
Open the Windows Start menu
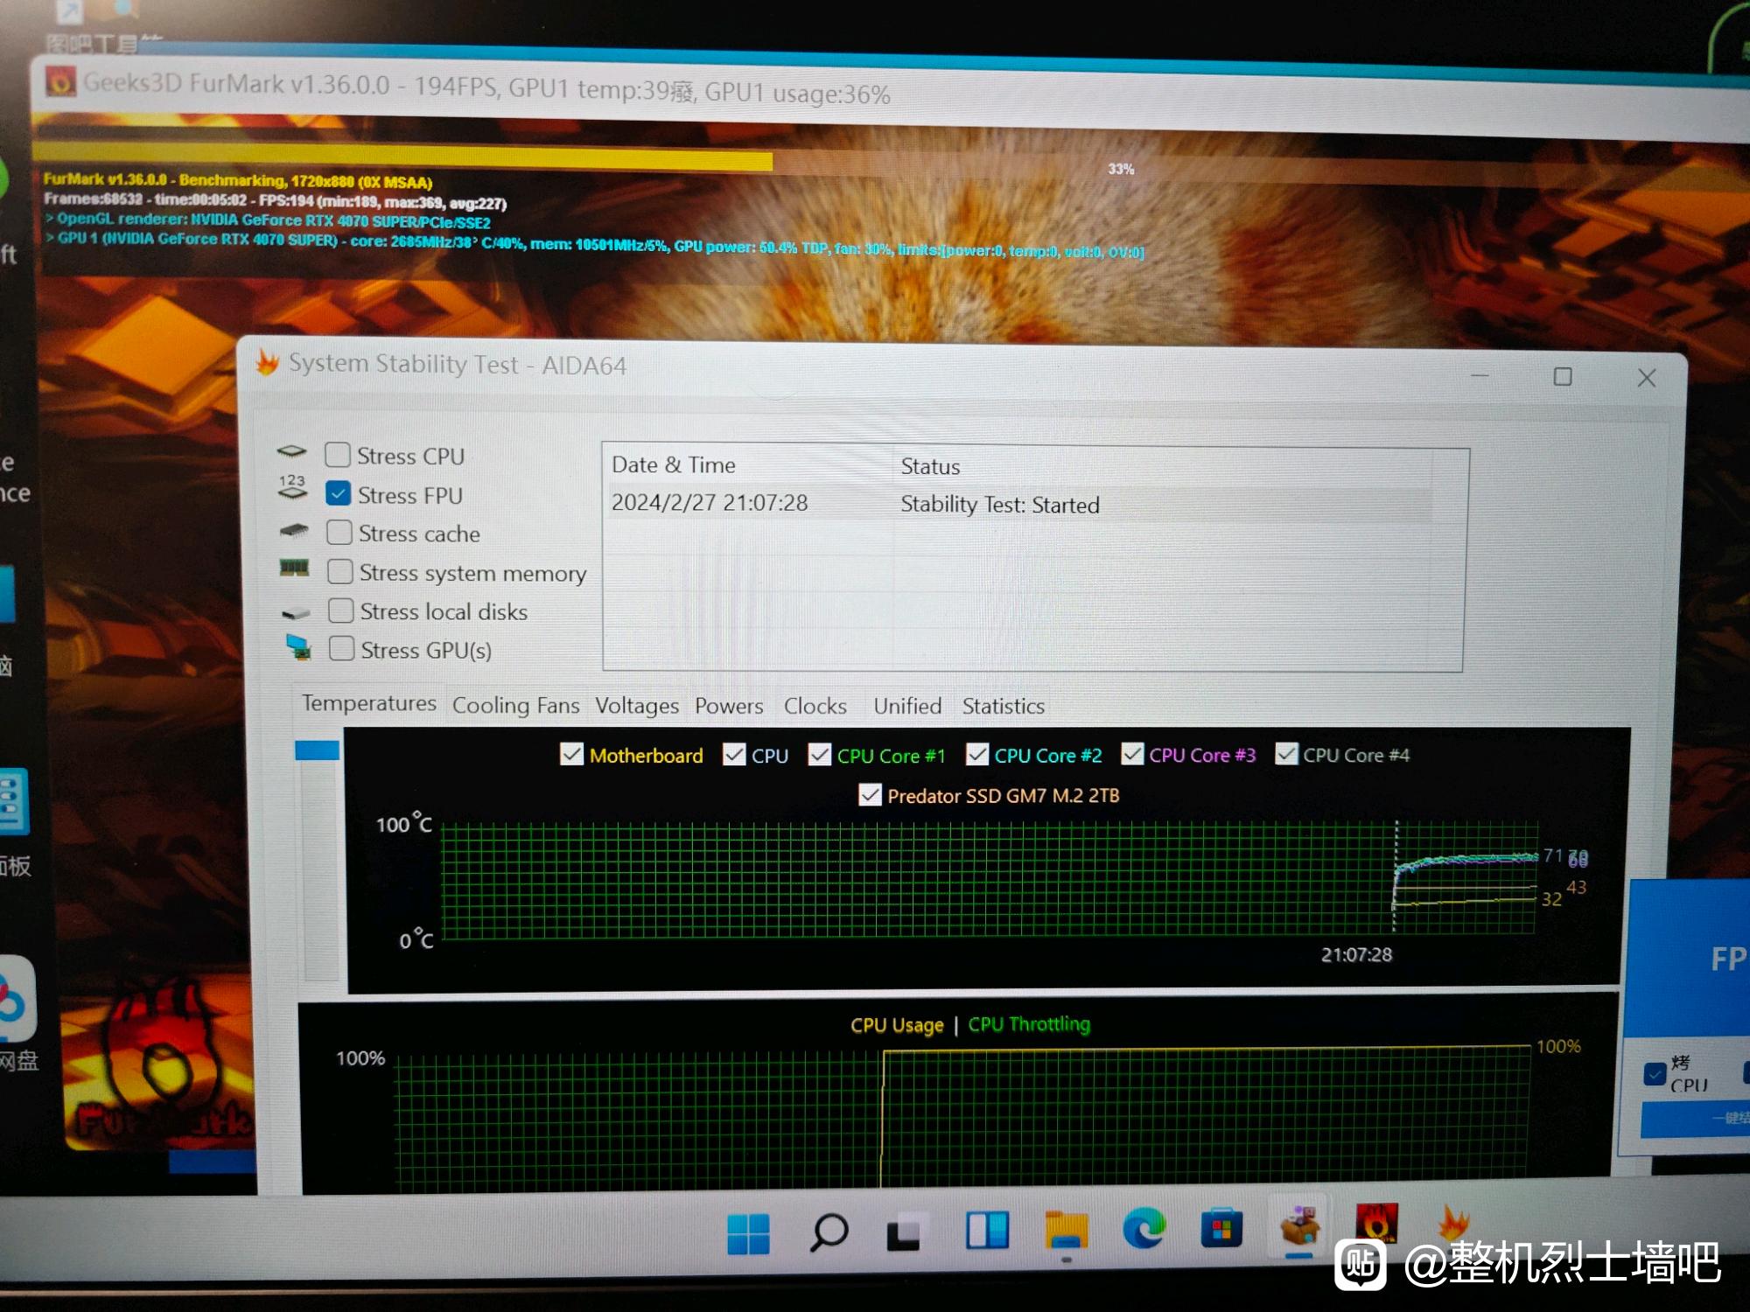[x=748, y=1232]
